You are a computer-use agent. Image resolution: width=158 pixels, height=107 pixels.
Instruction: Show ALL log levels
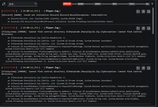147,4
